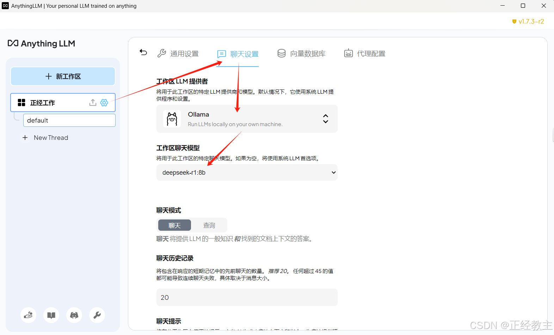Screen dimensions: 554x335
Task: Click the v1.7.3-r2 version label
Action: pos(528,21)
